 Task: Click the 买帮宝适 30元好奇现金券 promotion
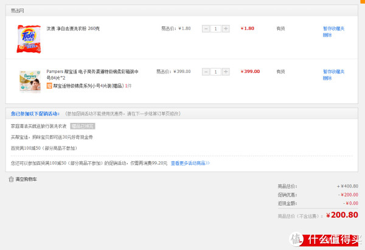52,137
